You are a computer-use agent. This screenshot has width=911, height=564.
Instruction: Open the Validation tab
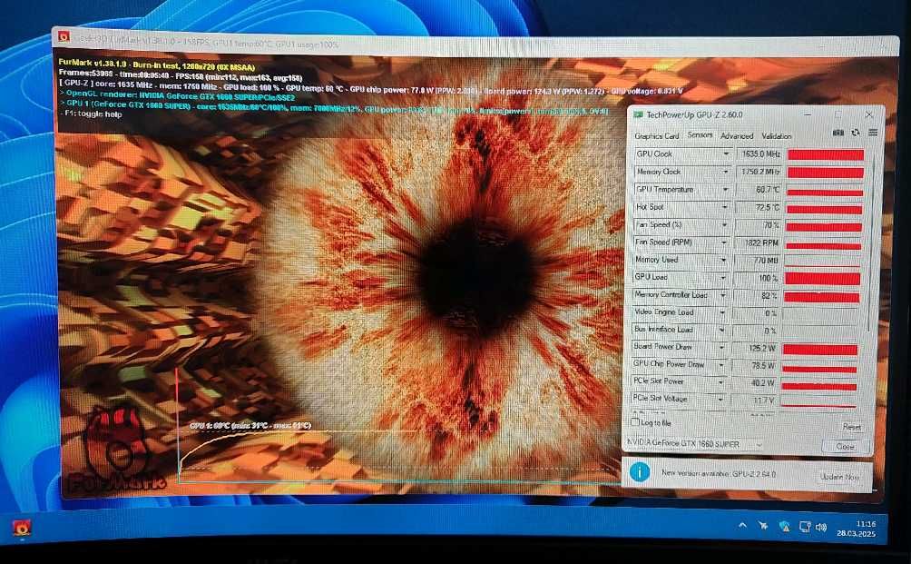(x=776, y=136)
